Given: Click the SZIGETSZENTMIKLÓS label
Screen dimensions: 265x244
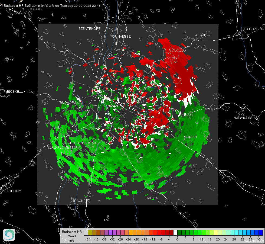Looking at the screenshot, I should (x=80, y=143).
